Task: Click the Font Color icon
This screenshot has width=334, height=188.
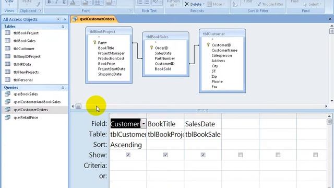Action: pos(73,2)
